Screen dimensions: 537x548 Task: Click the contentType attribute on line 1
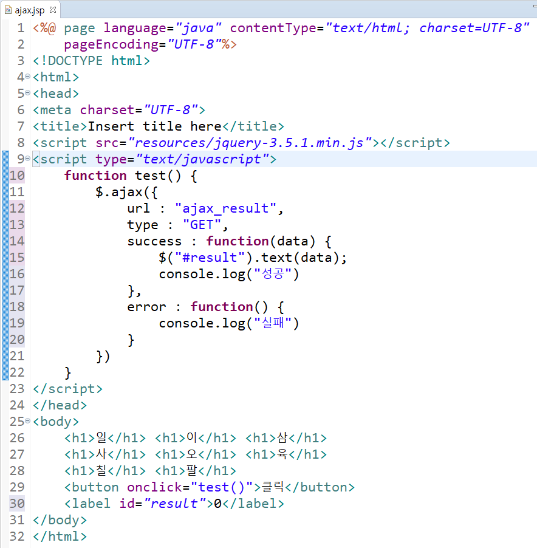coord(380,28)
